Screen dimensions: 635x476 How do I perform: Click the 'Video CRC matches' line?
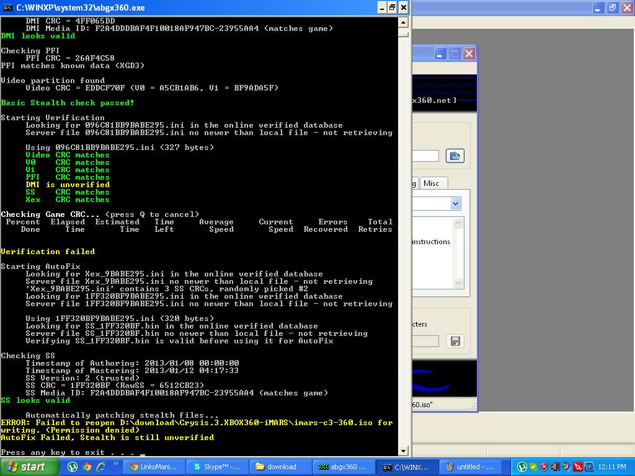pyautogui.click(x=68, y=154)
